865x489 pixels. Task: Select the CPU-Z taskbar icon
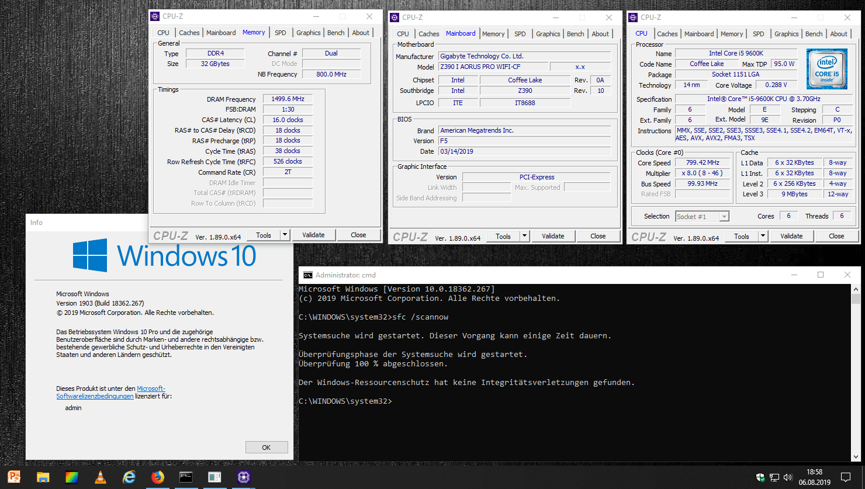pyautogui.click(x=244, y=477)
